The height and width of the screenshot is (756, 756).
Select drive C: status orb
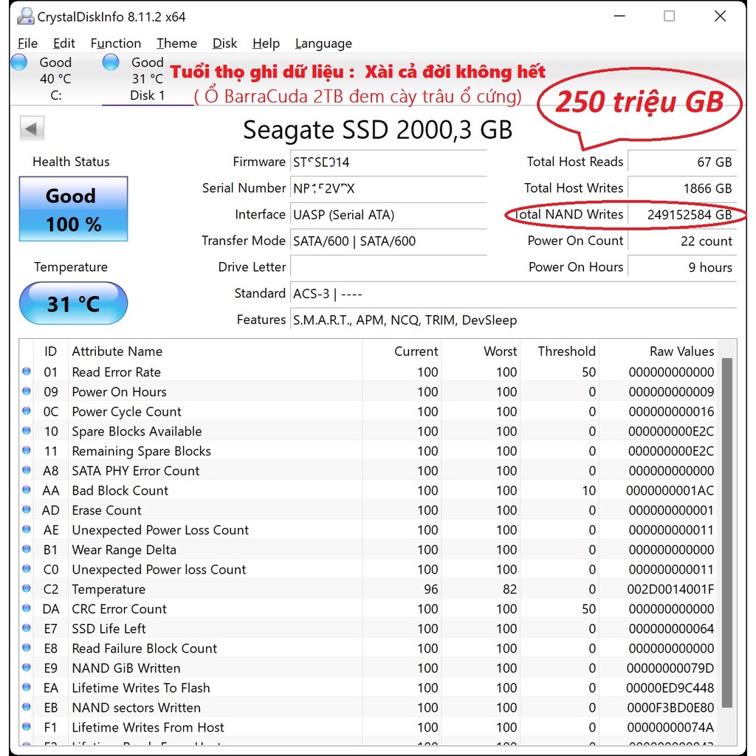[19, 63]
